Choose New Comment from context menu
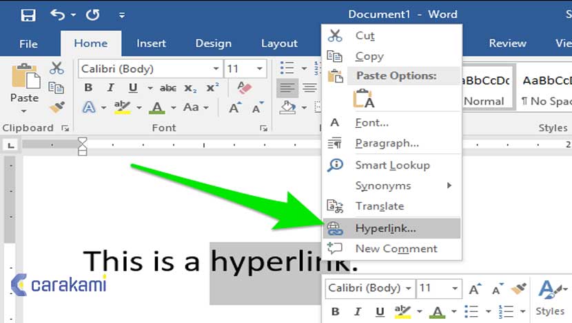 (x=392, y=248)
